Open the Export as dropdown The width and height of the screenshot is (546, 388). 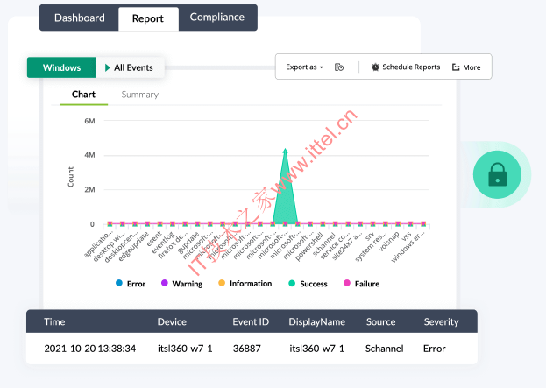click(x=304, y=67)
